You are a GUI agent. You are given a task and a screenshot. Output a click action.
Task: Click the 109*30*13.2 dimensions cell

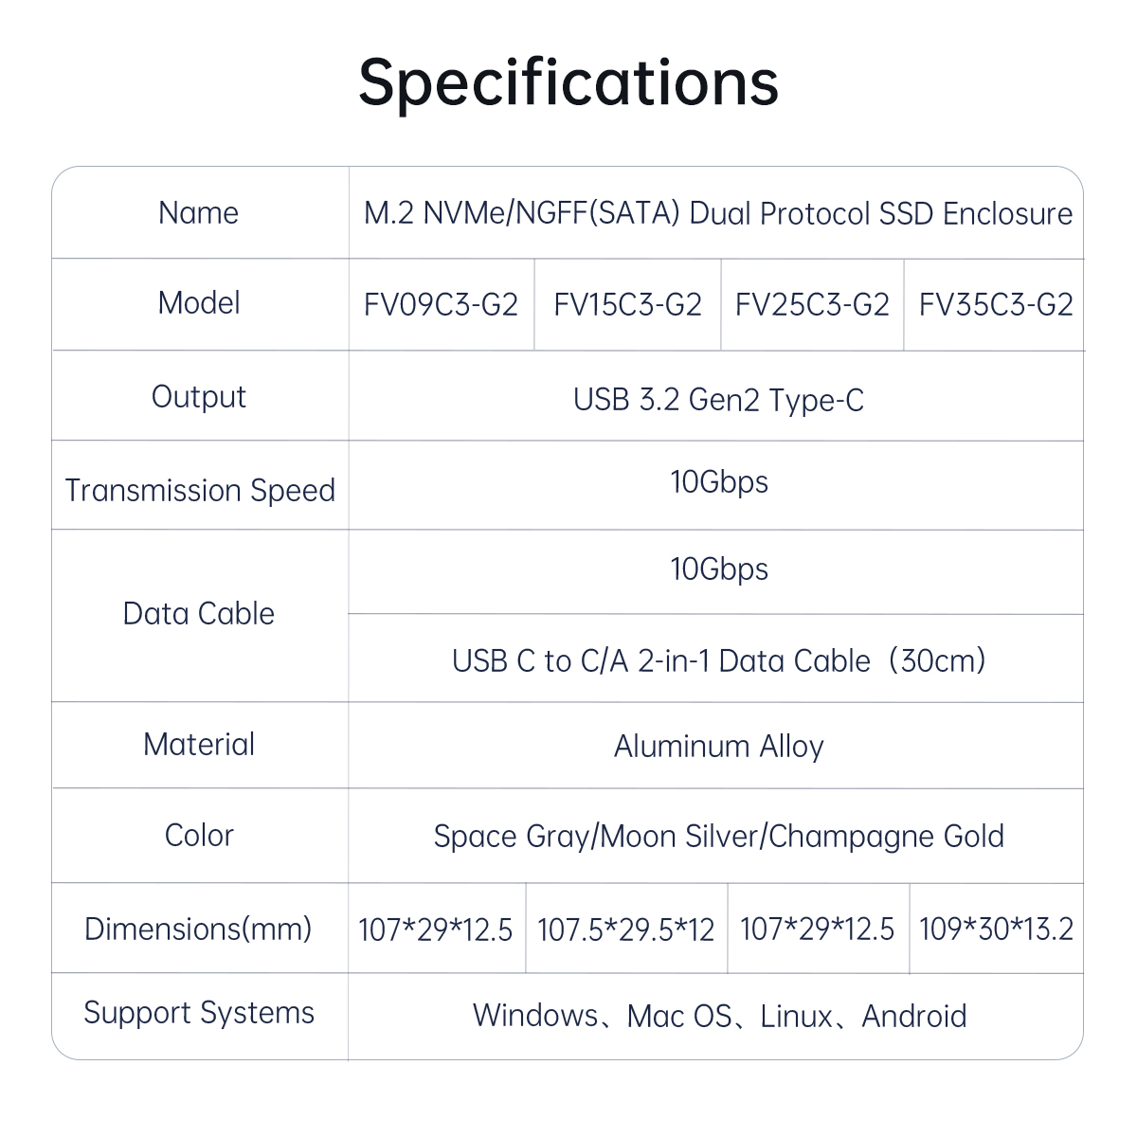click(996, 929)
